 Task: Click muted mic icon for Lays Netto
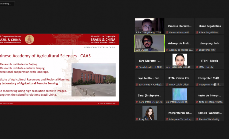pos(137,85)
